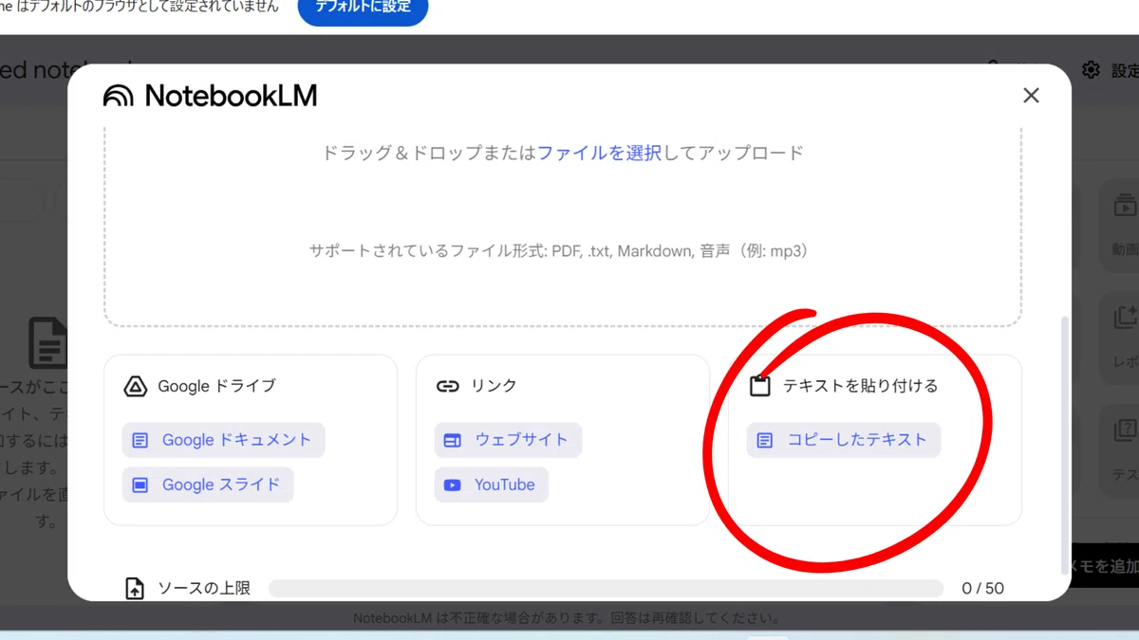Open 設定 gear icon in background page

(x=1091, y=70)
